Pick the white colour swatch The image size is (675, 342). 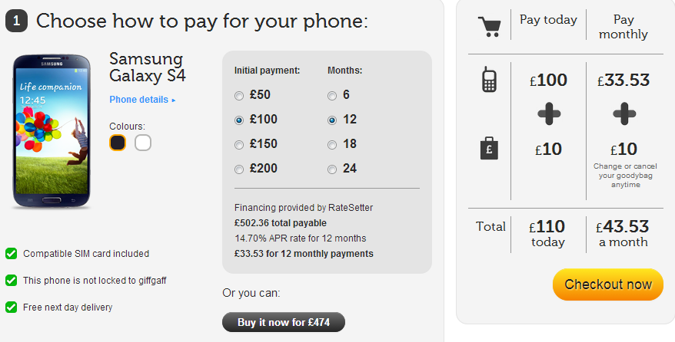pyautogui.click(x=143, y=143)
